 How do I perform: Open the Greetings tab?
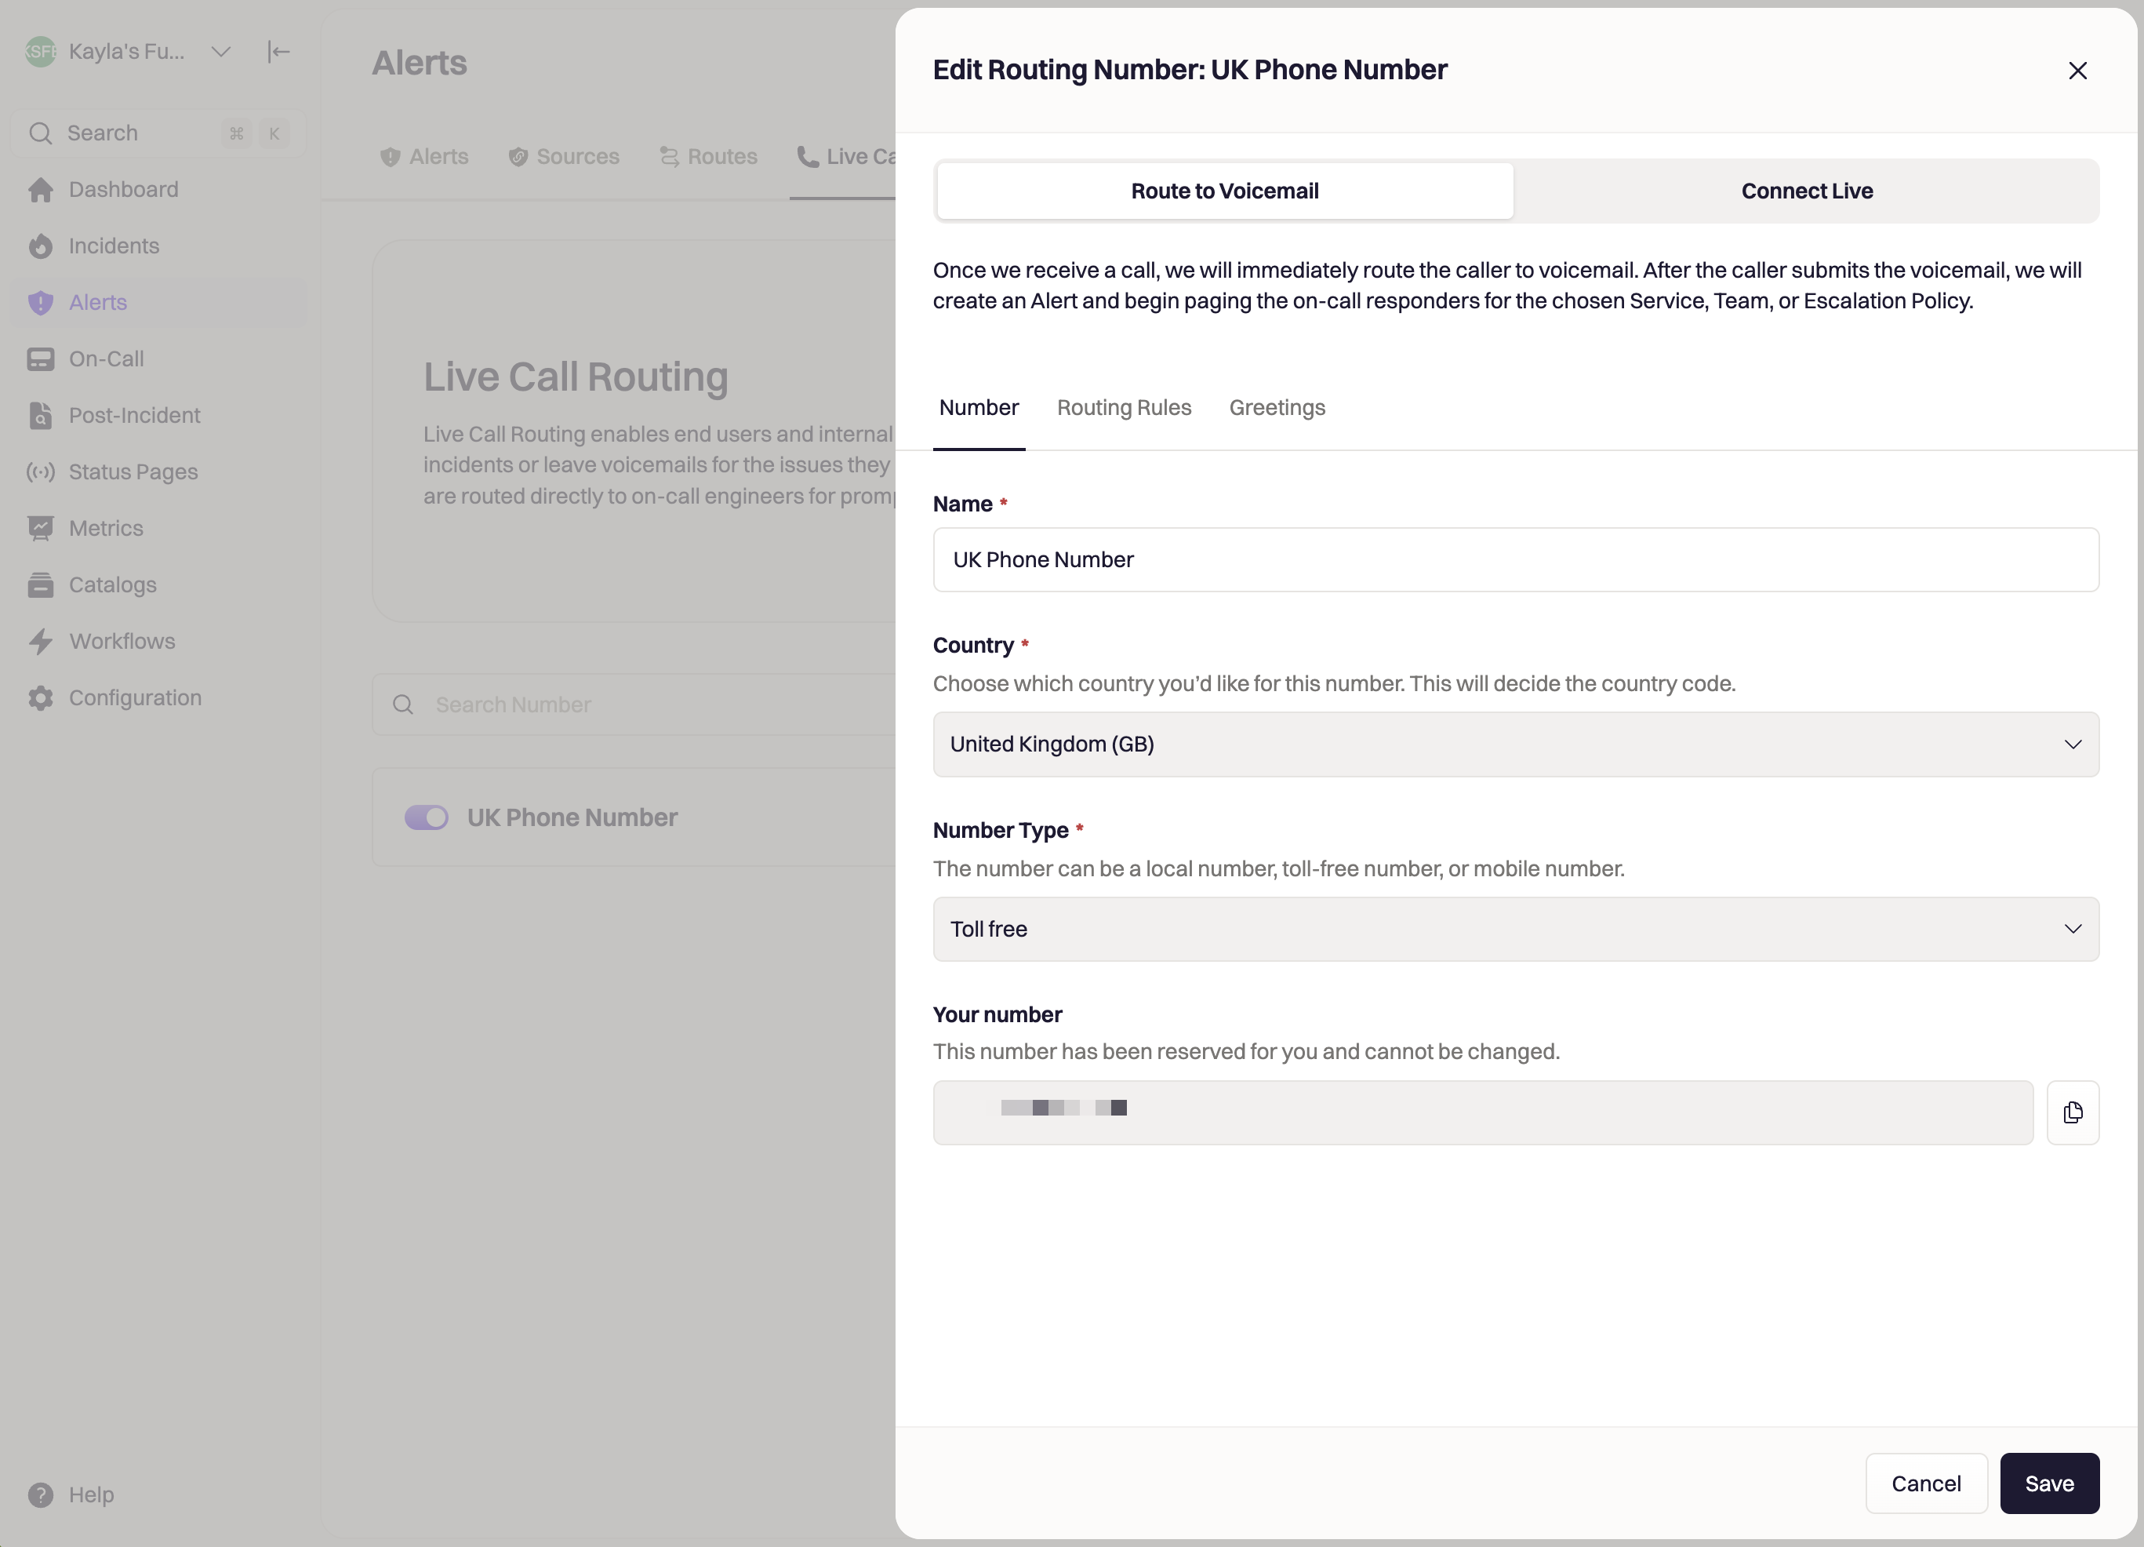tap(1276, 408)
